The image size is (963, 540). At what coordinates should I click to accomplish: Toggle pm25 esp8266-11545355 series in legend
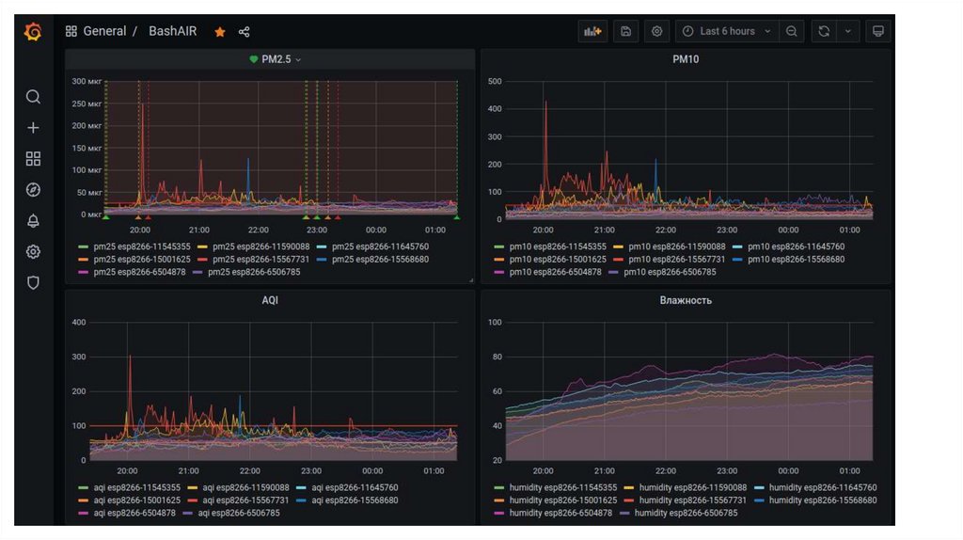(131, 246)
